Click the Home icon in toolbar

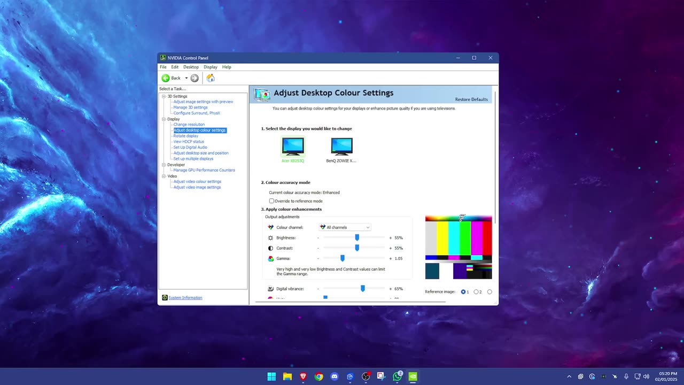(211, 78)
